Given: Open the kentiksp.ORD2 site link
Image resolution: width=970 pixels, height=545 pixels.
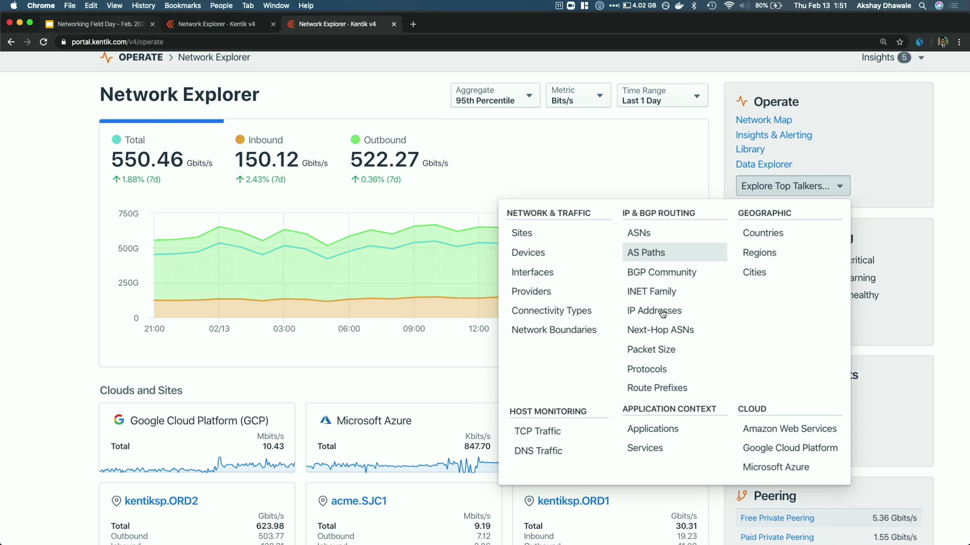Looking at the screenshot, I should (161, 501).
